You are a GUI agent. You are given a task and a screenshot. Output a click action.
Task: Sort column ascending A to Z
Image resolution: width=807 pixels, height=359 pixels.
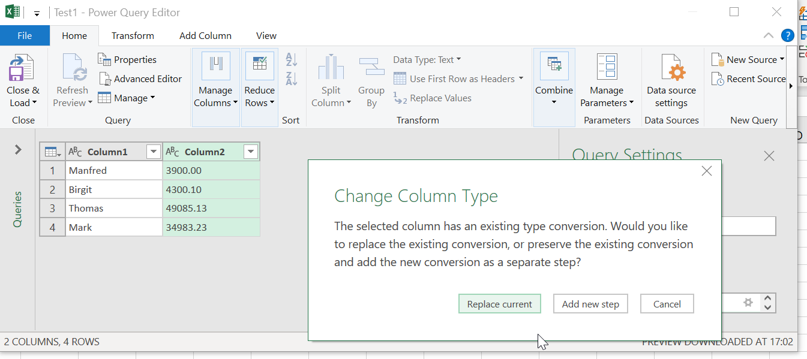tap(292, 59)
